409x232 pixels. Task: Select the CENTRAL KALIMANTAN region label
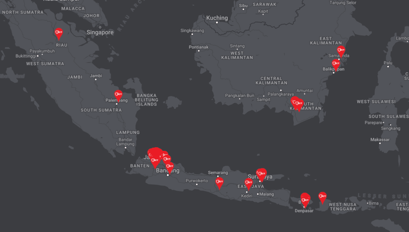272,81
